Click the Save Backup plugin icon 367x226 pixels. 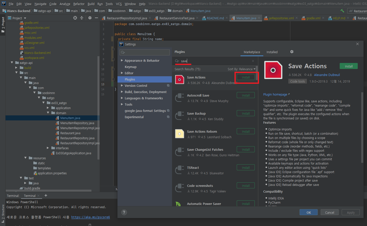180,116
